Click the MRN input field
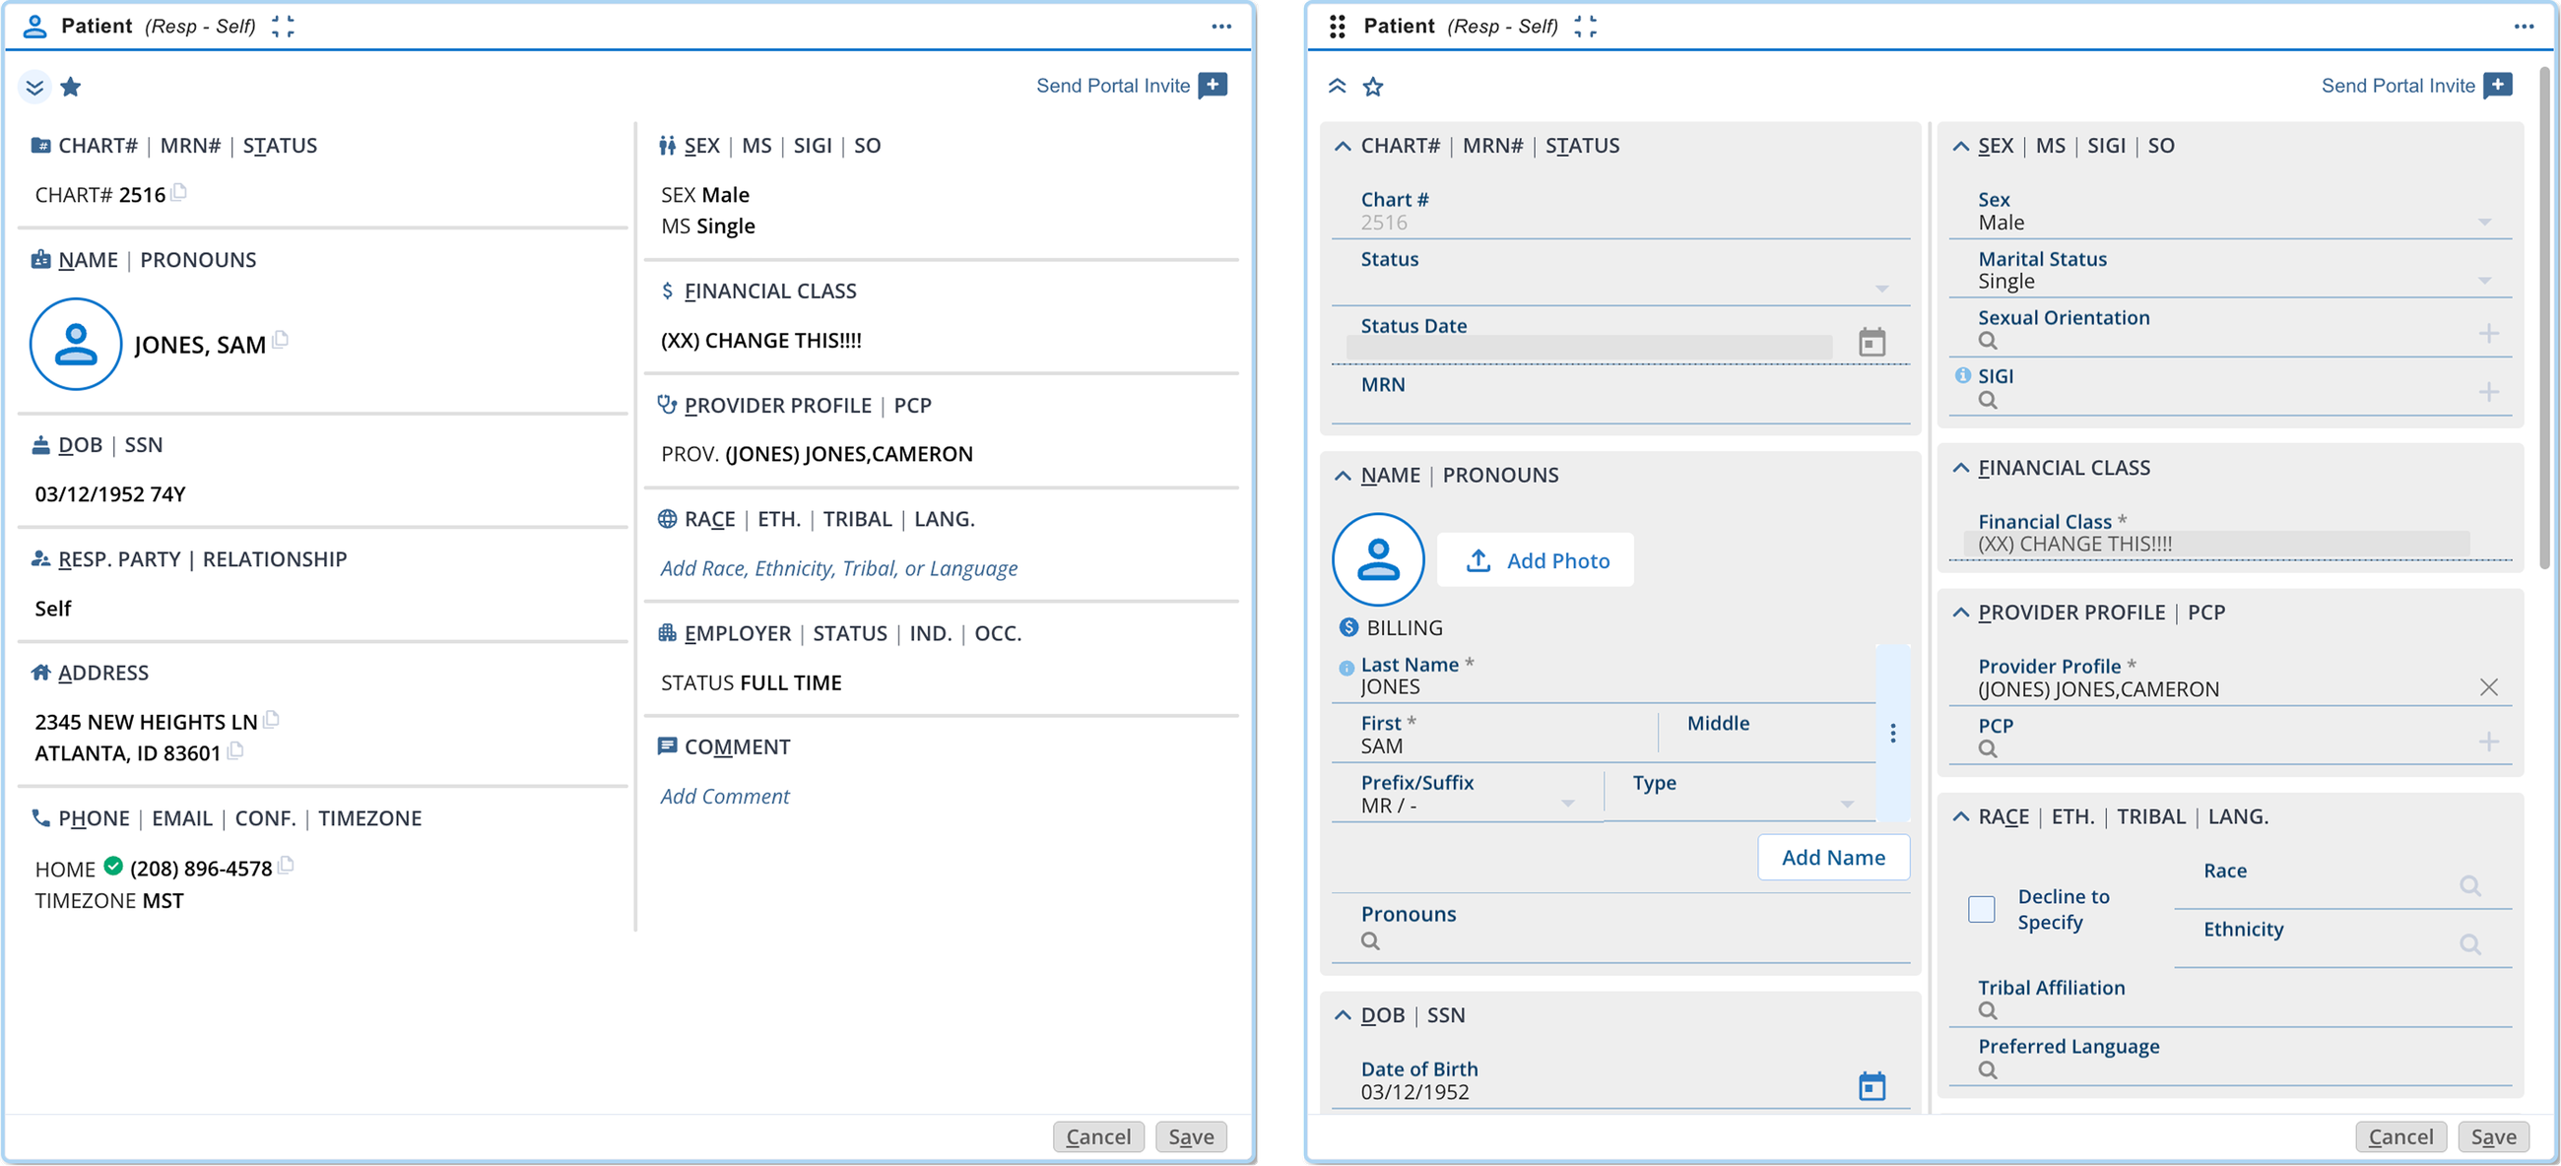This screenshot has height=1166, width=2561. pos(1620,397)
